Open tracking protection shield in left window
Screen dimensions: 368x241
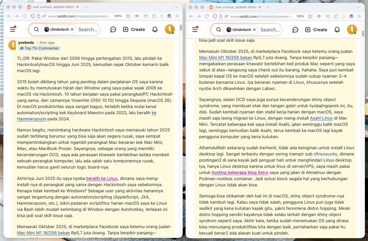point(33,16)
